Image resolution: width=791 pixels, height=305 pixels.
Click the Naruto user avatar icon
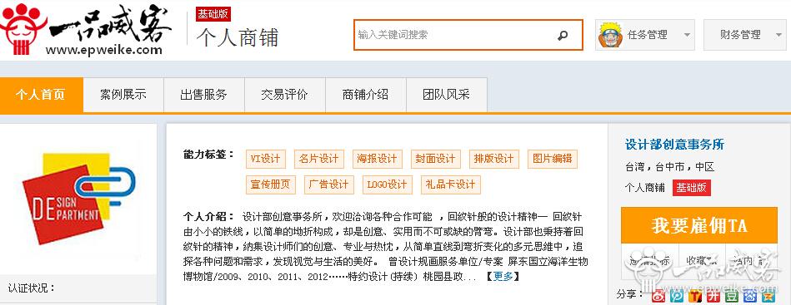click(x=610, y=35)
